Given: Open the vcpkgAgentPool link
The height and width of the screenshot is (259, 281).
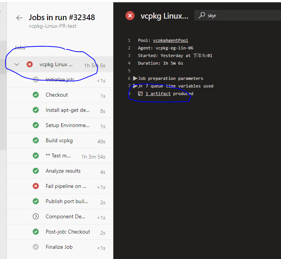Looking at the screenshot, I should coord(170,41).
